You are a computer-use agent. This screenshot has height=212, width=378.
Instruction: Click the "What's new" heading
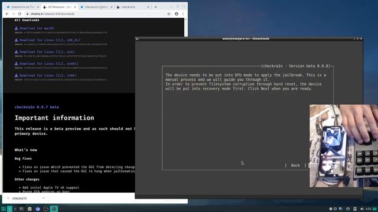(x=25, y=150)
